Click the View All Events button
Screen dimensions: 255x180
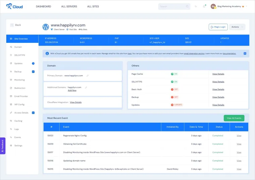pyautogui.click(x=234, y=118)
